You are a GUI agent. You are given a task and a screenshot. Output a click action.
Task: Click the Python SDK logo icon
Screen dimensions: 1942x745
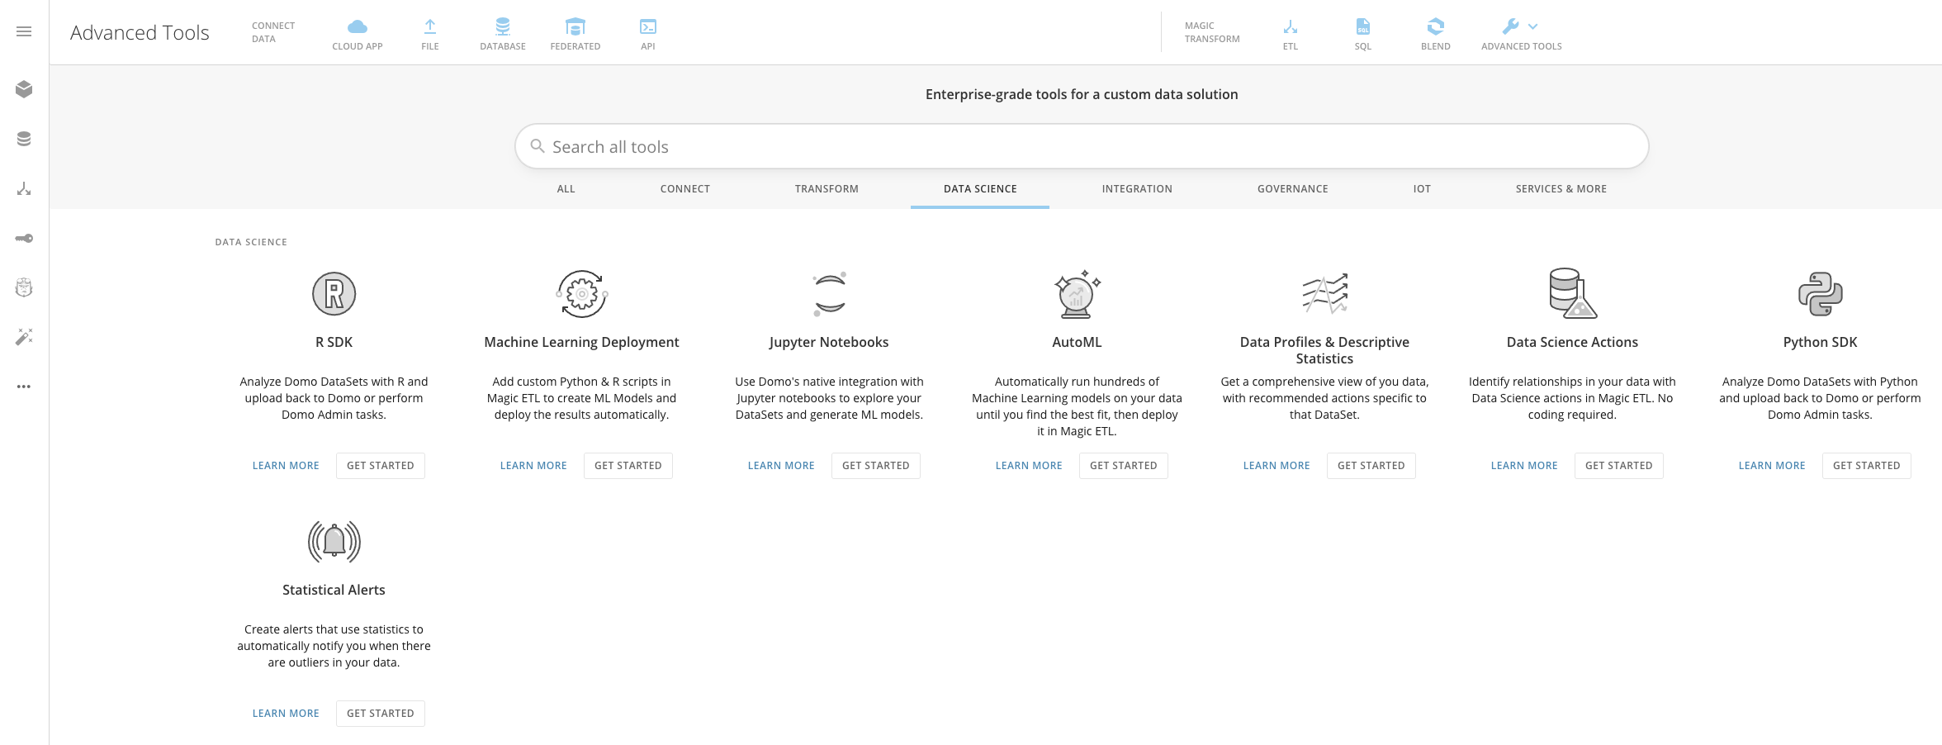1821,293
